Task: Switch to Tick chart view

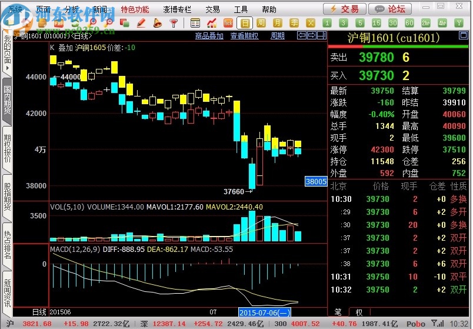Action: [228, 23]
